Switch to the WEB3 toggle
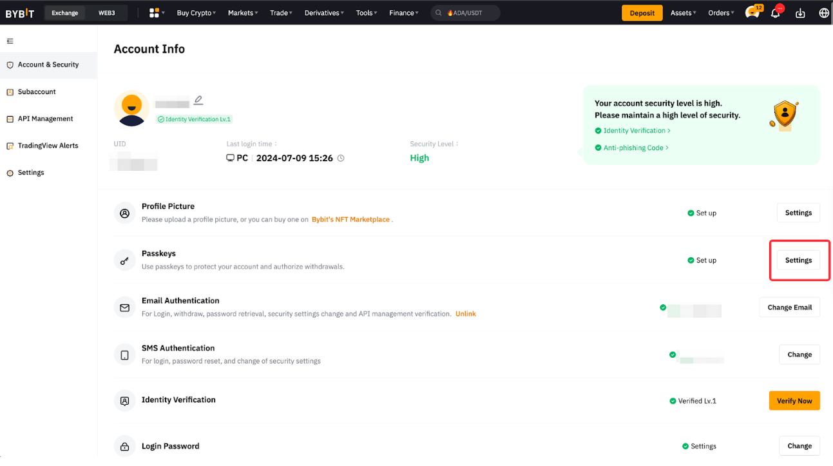Screen dimensions: 833x466 pos(106,13)
